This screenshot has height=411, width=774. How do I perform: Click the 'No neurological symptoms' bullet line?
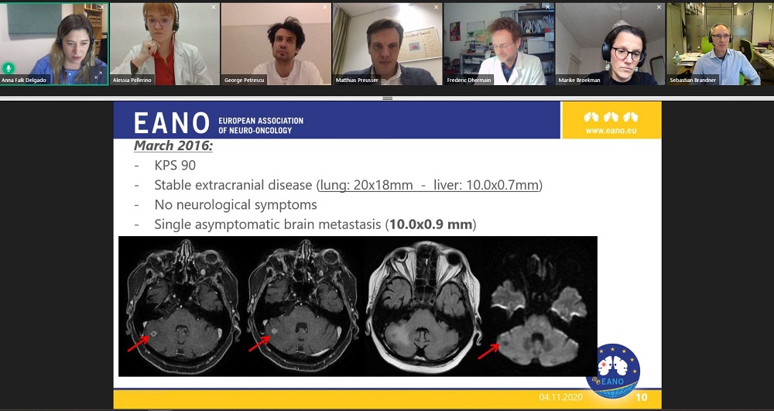coord(235,204)
